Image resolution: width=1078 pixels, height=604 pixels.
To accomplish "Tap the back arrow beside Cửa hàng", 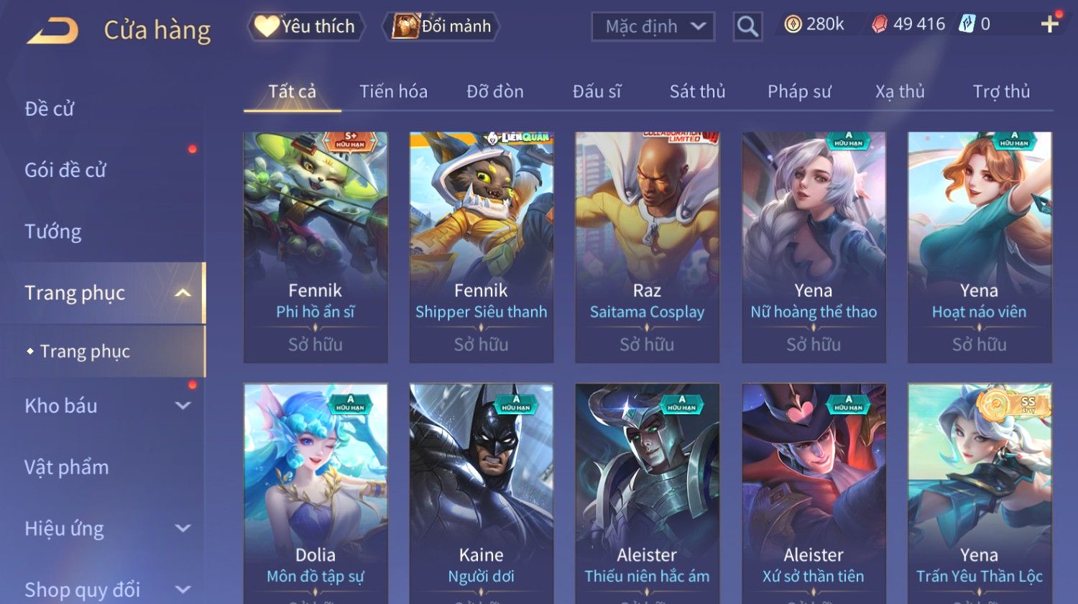I will coord(52,31).
